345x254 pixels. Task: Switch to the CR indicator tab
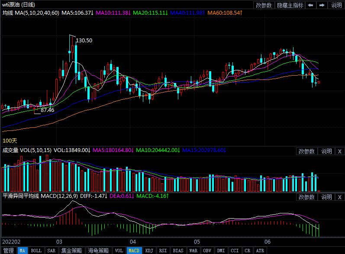point(247,251)
